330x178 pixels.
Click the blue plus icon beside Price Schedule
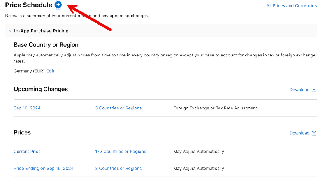(58, 5)
